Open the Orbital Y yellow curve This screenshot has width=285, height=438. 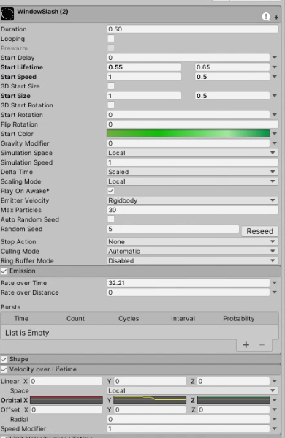[150, 400]
